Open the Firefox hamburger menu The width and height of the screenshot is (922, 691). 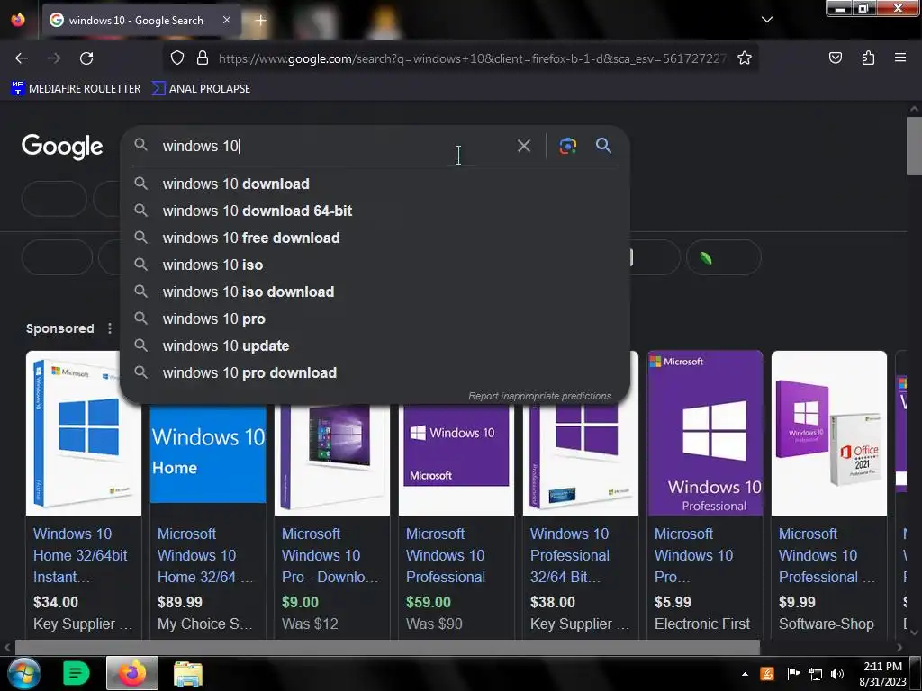900,58
